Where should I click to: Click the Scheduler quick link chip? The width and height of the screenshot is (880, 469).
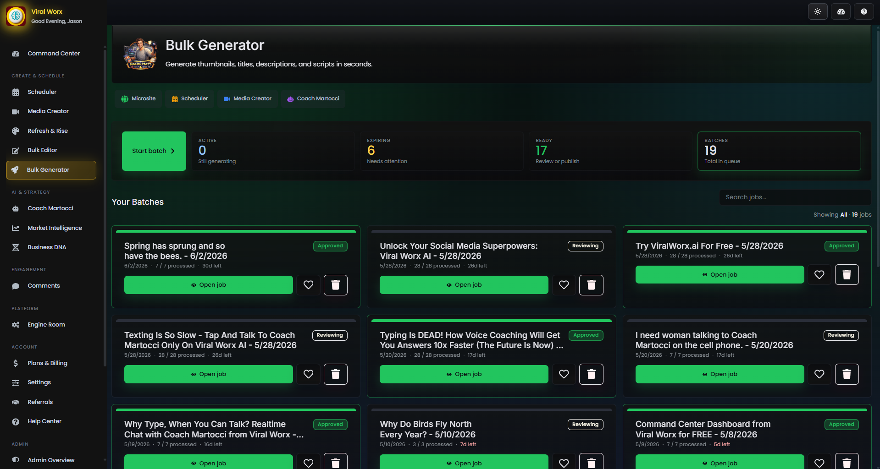pyautogui.click(x=189, y=99)
